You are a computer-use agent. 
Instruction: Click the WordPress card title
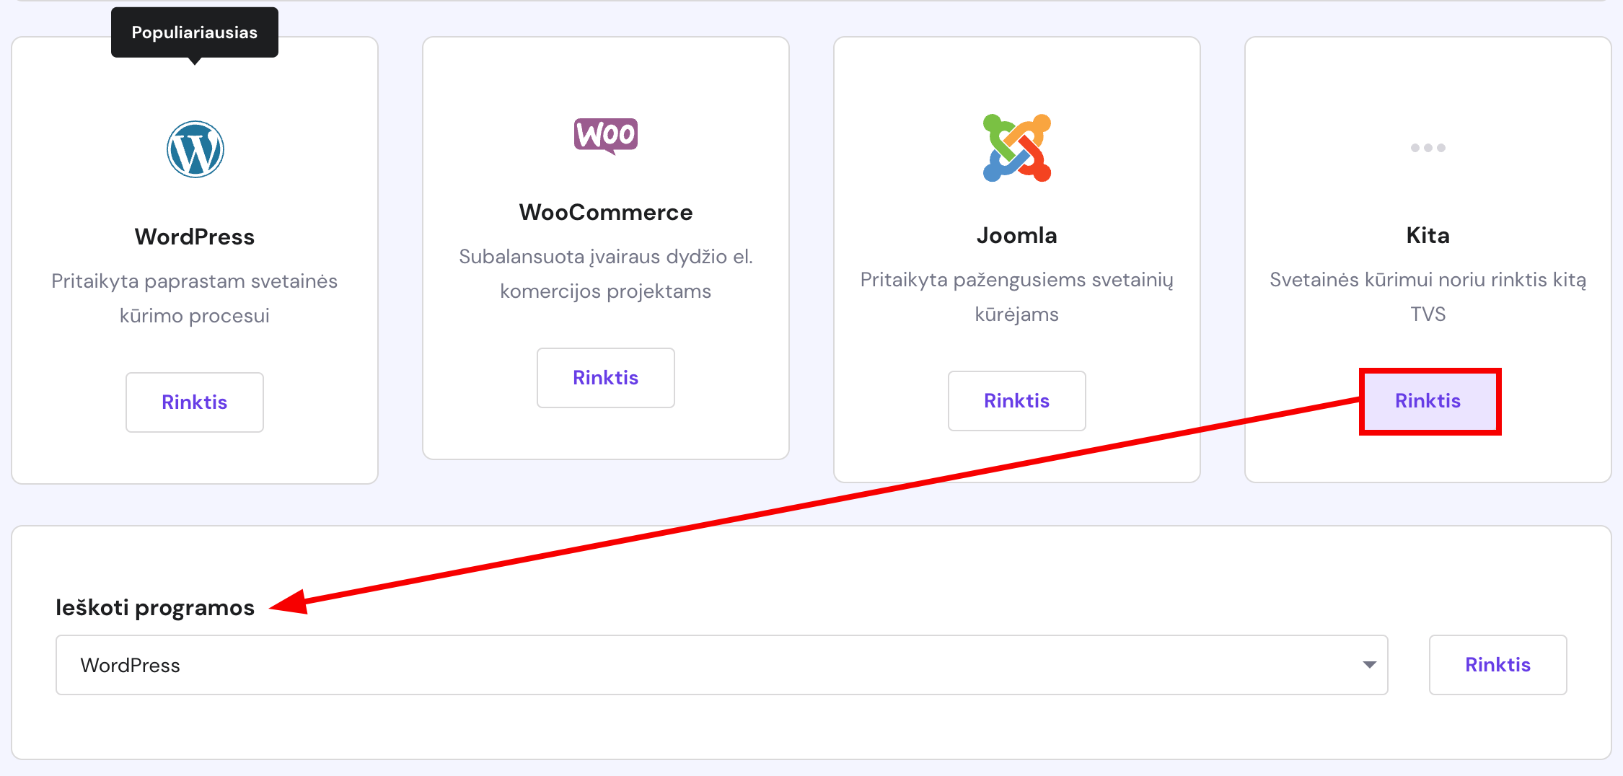(x=195, y=237)
